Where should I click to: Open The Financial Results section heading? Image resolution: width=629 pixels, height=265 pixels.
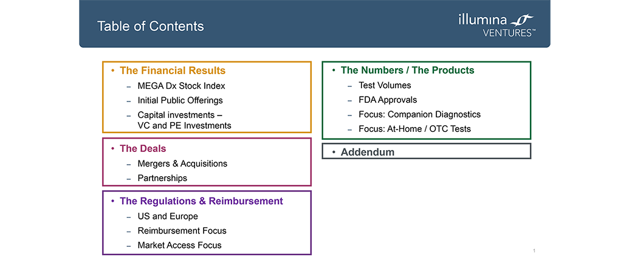coord(173,71)
